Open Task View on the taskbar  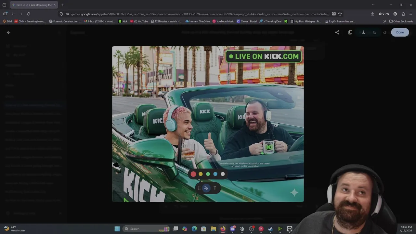175,229
